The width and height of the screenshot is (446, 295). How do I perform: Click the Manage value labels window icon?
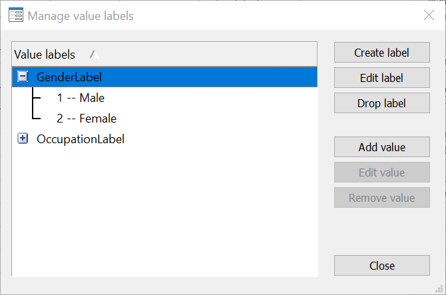[x=16, y=15]
